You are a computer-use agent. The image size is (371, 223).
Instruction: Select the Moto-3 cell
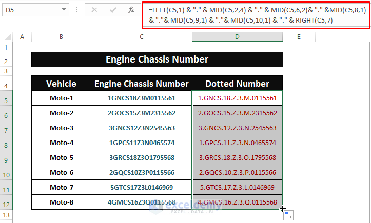(61, 128)
